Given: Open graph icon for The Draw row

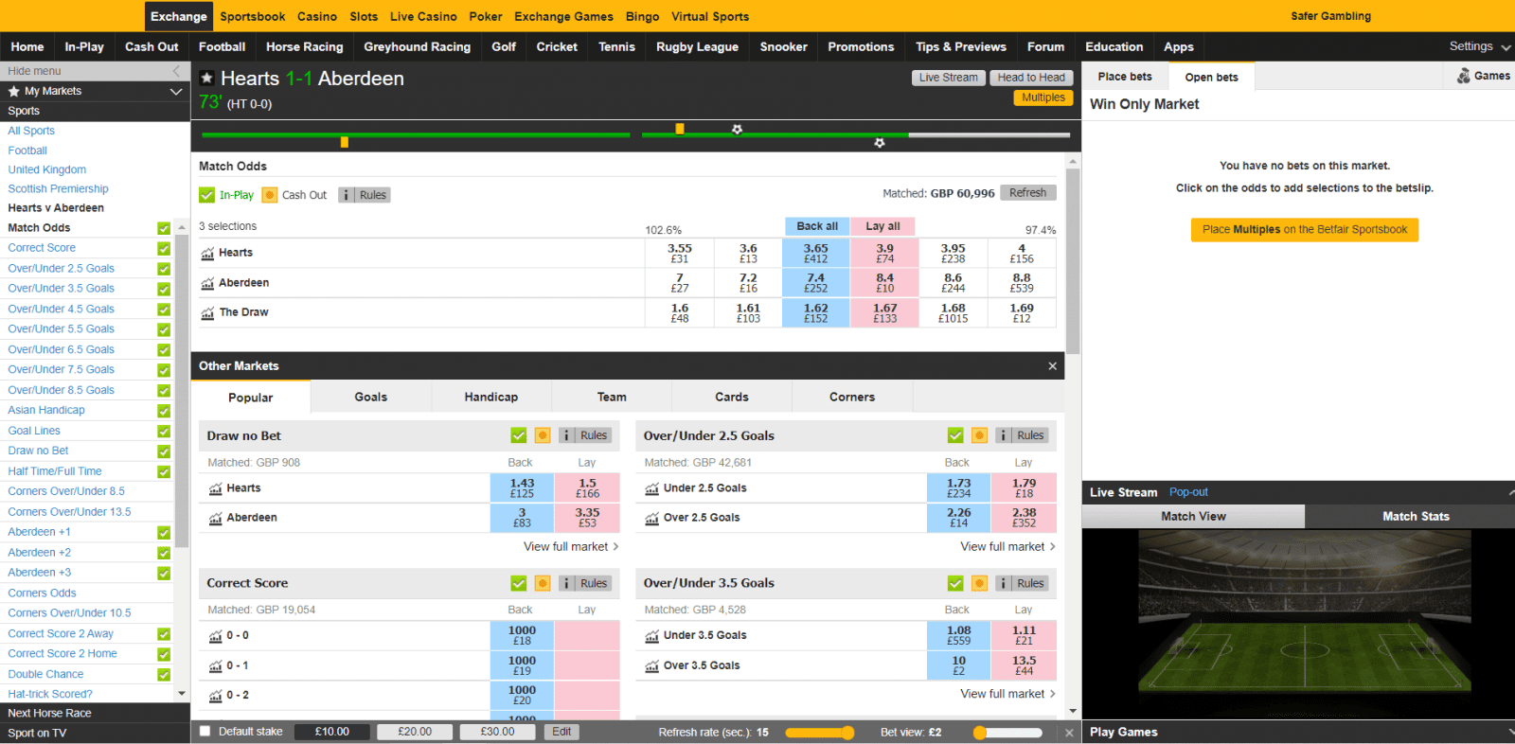Looking at the screenshot, I should (x=207, y=312).
